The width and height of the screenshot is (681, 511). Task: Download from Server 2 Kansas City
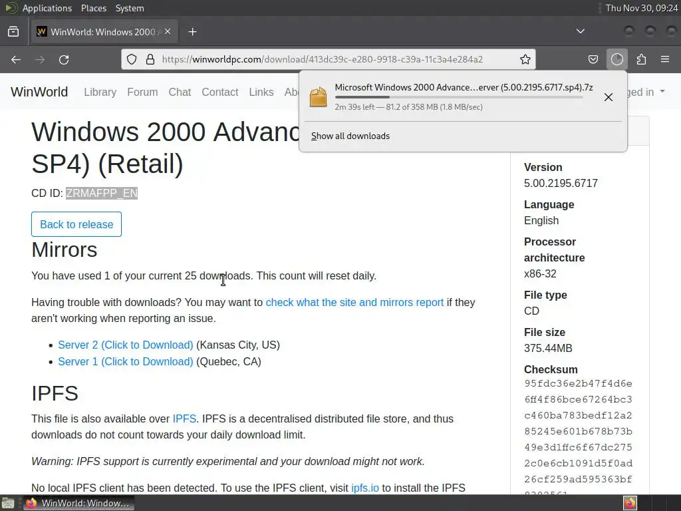(x=126, y=345)
